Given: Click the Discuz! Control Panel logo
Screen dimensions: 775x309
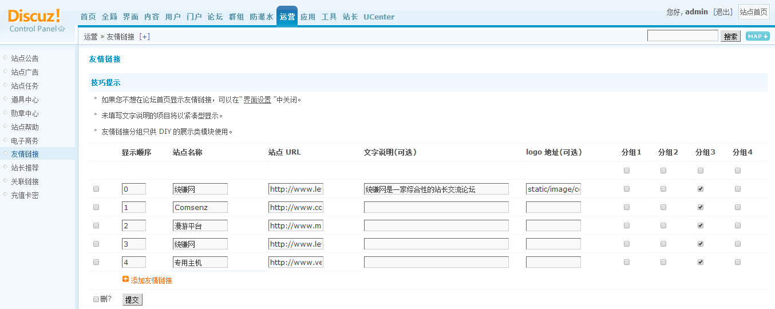Looking at the screenshot, I should point(37,21).
